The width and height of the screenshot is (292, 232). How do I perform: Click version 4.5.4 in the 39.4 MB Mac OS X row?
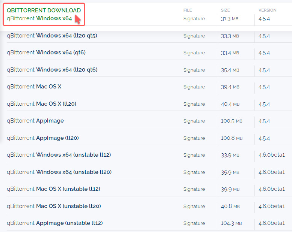[x=264, y=87]
